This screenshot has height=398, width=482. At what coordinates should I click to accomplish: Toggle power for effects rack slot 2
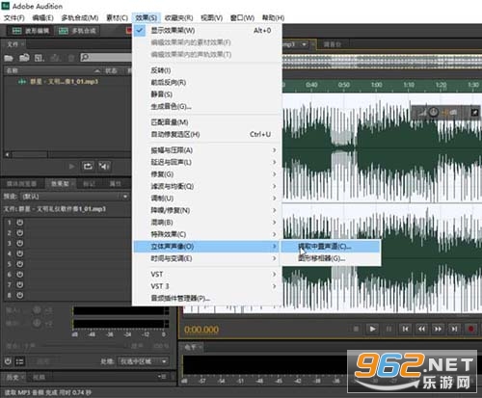[x=20, y=233]
